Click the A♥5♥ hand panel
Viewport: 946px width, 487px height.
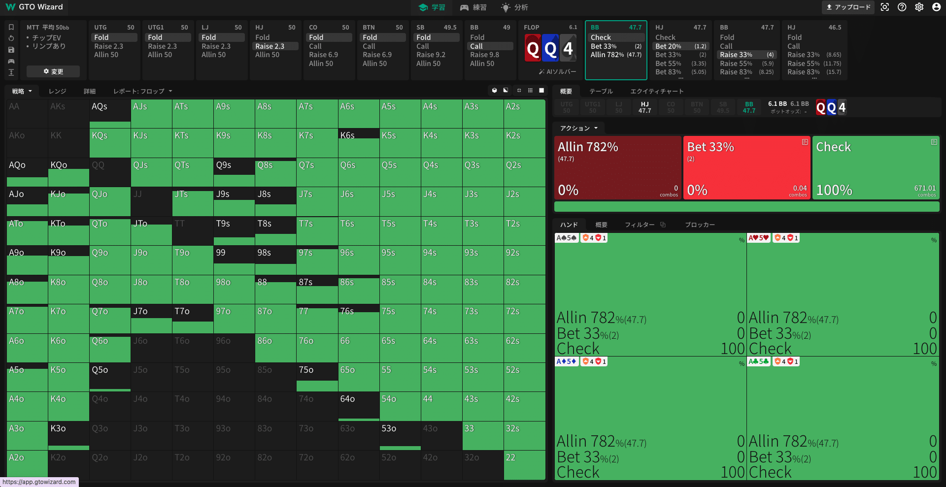[843, 294]
